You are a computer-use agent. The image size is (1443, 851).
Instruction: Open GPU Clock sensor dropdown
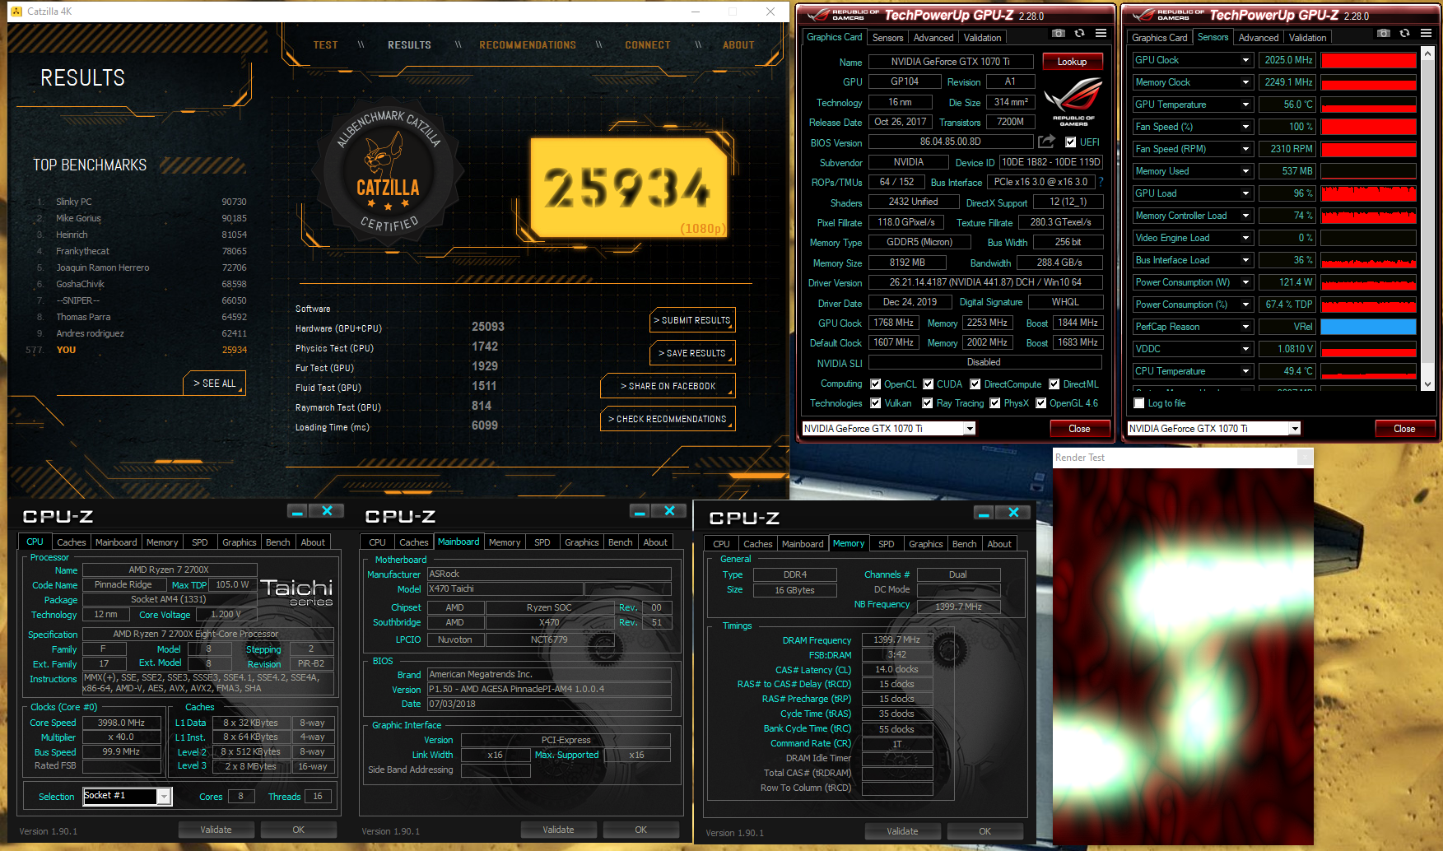1245,60
